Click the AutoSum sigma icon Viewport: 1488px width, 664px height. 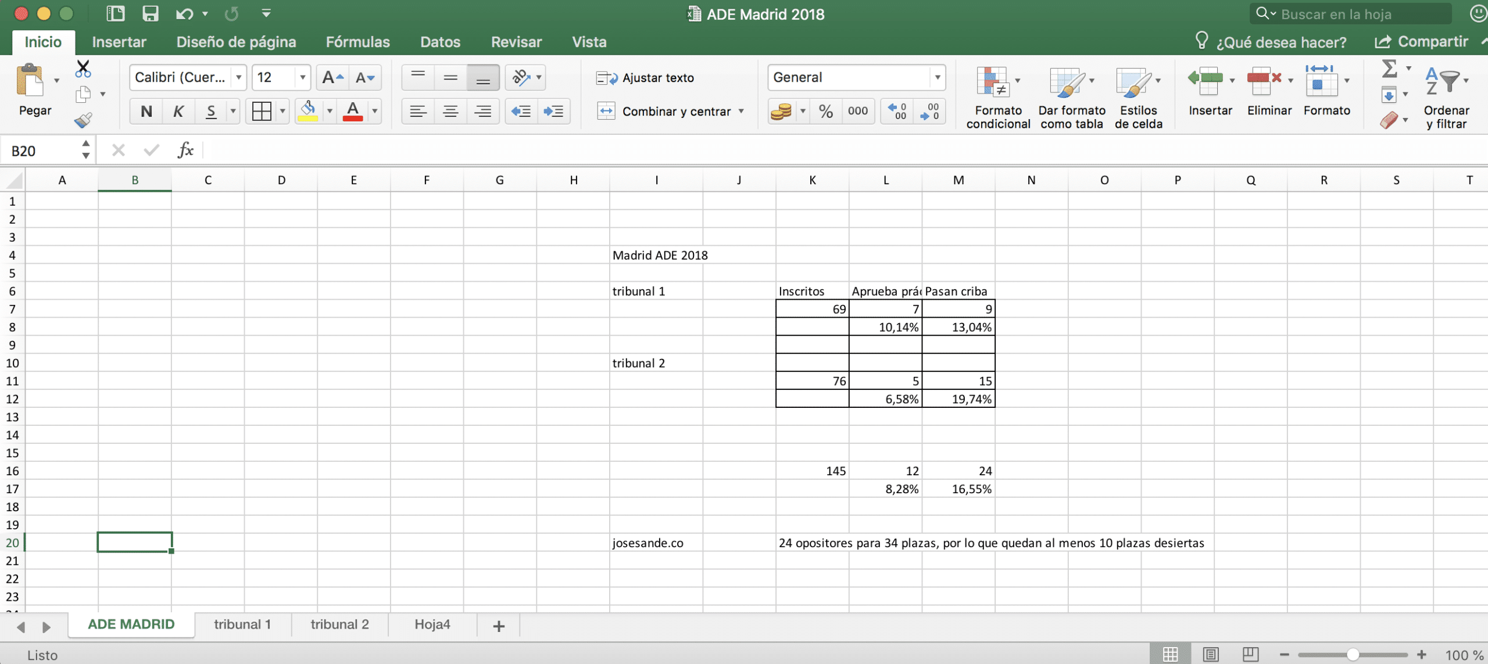click(1389, 69)
